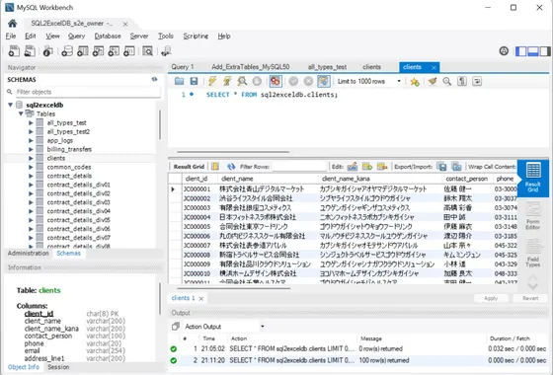Viewport: 553px width, 375px height.
Task: Collapse sql2exceldb schema node
Action: tap(10, 105)
